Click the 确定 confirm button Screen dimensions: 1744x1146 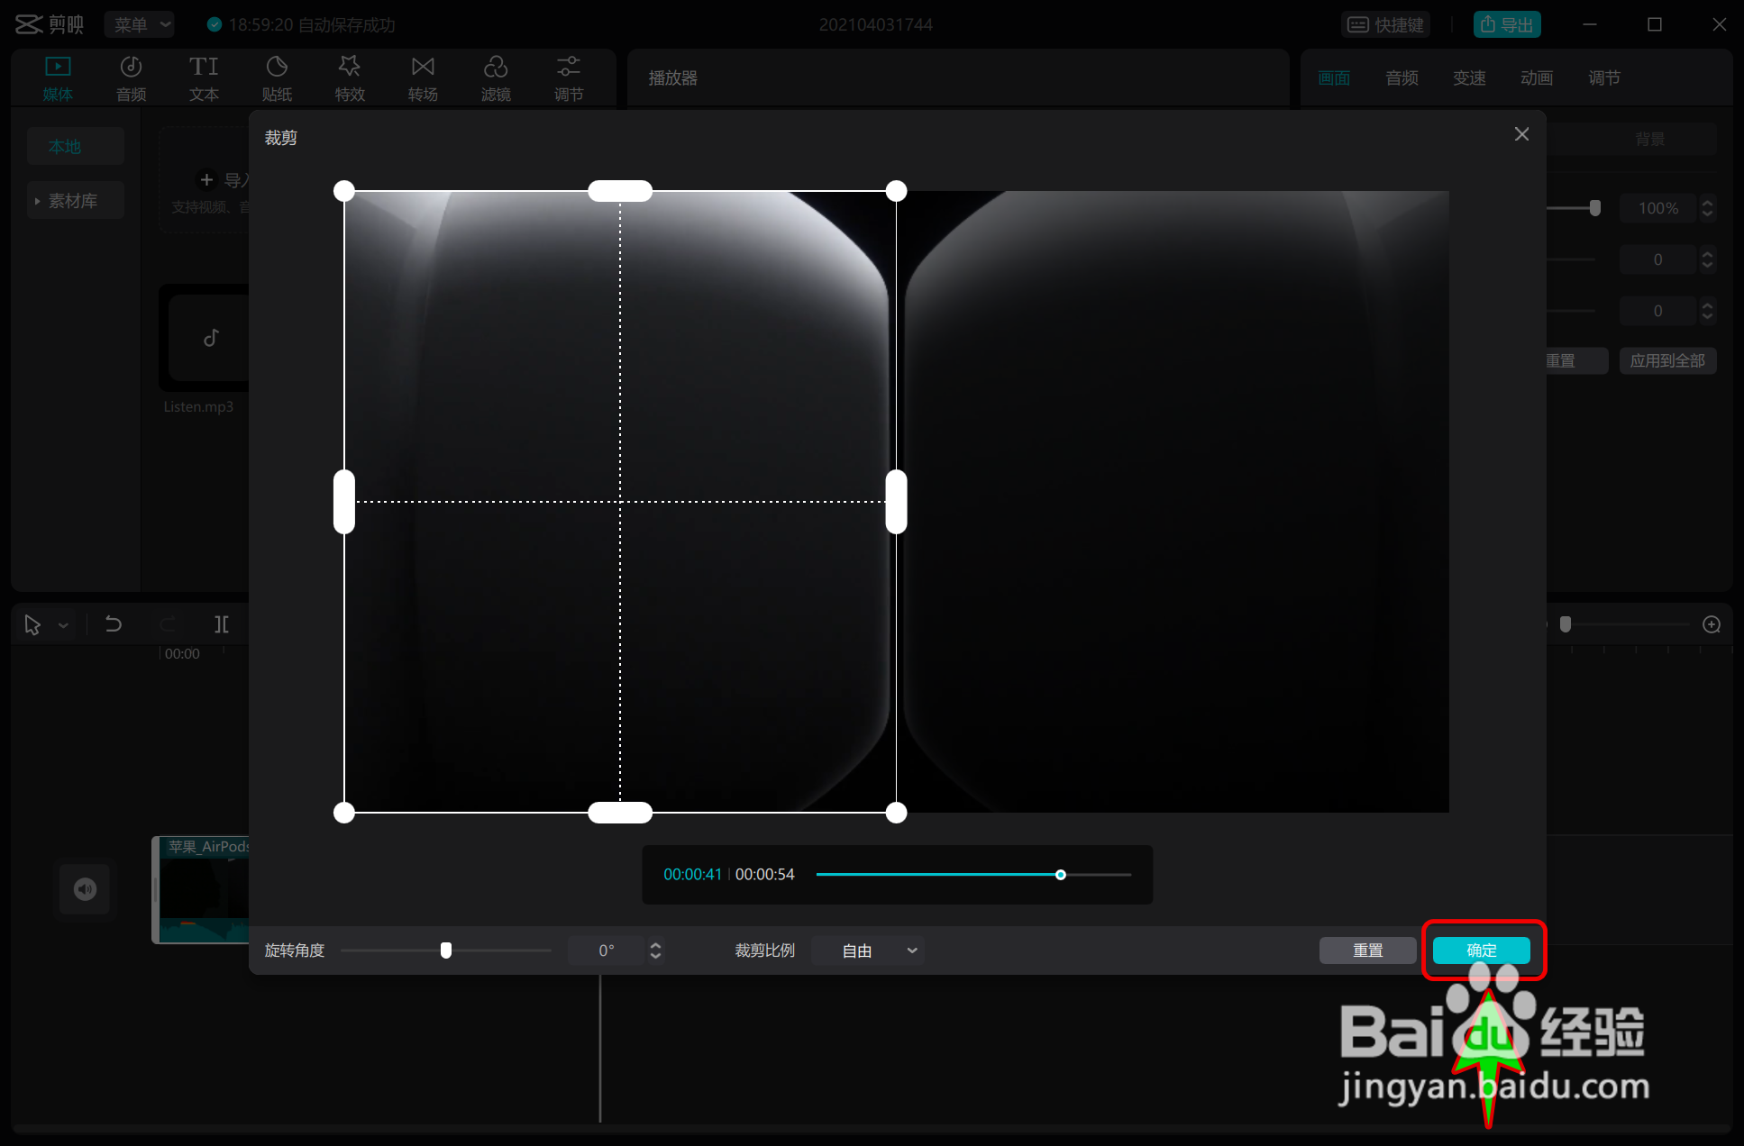click(x=1482, y=950)
